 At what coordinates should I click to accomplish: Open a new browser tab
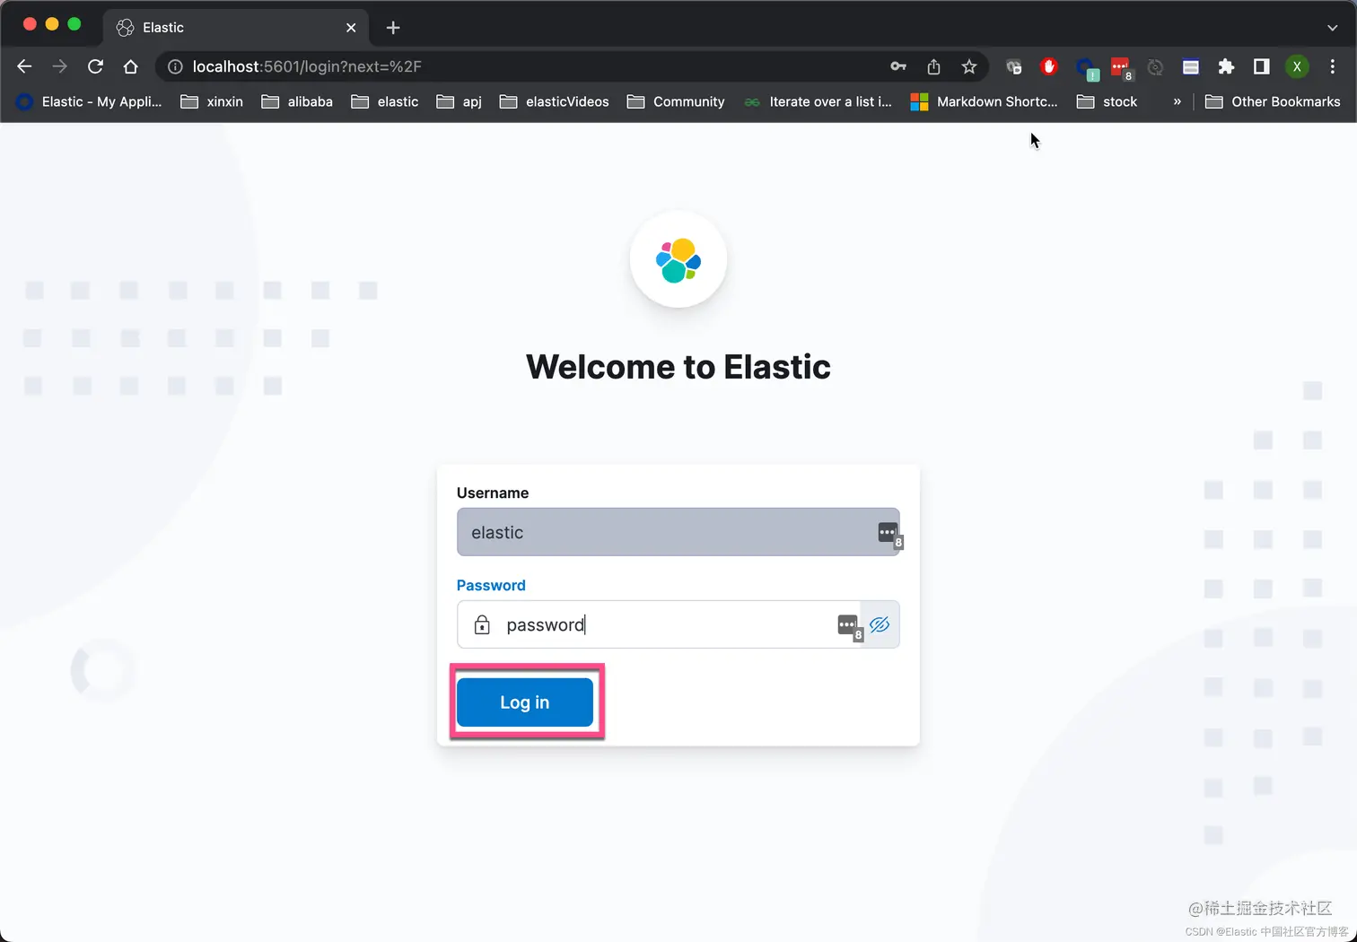tap(393, 28)
